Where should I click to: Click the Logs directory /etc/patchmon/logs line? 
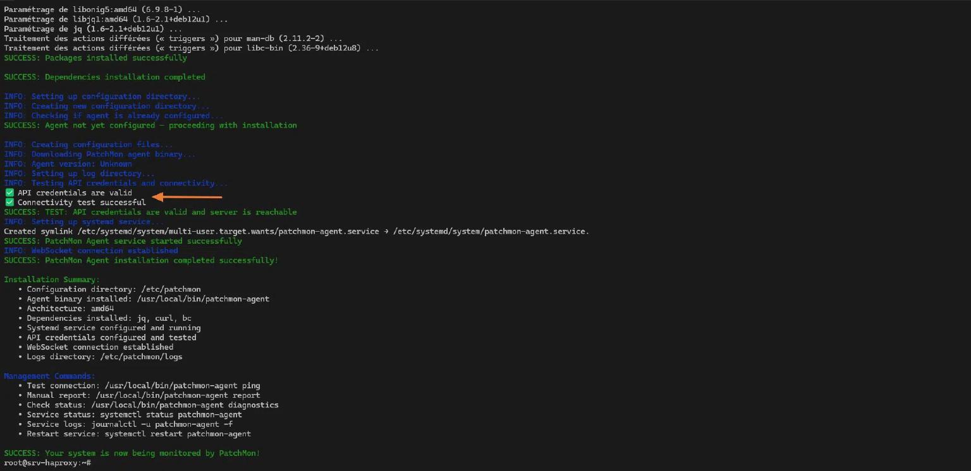(104, 357)
